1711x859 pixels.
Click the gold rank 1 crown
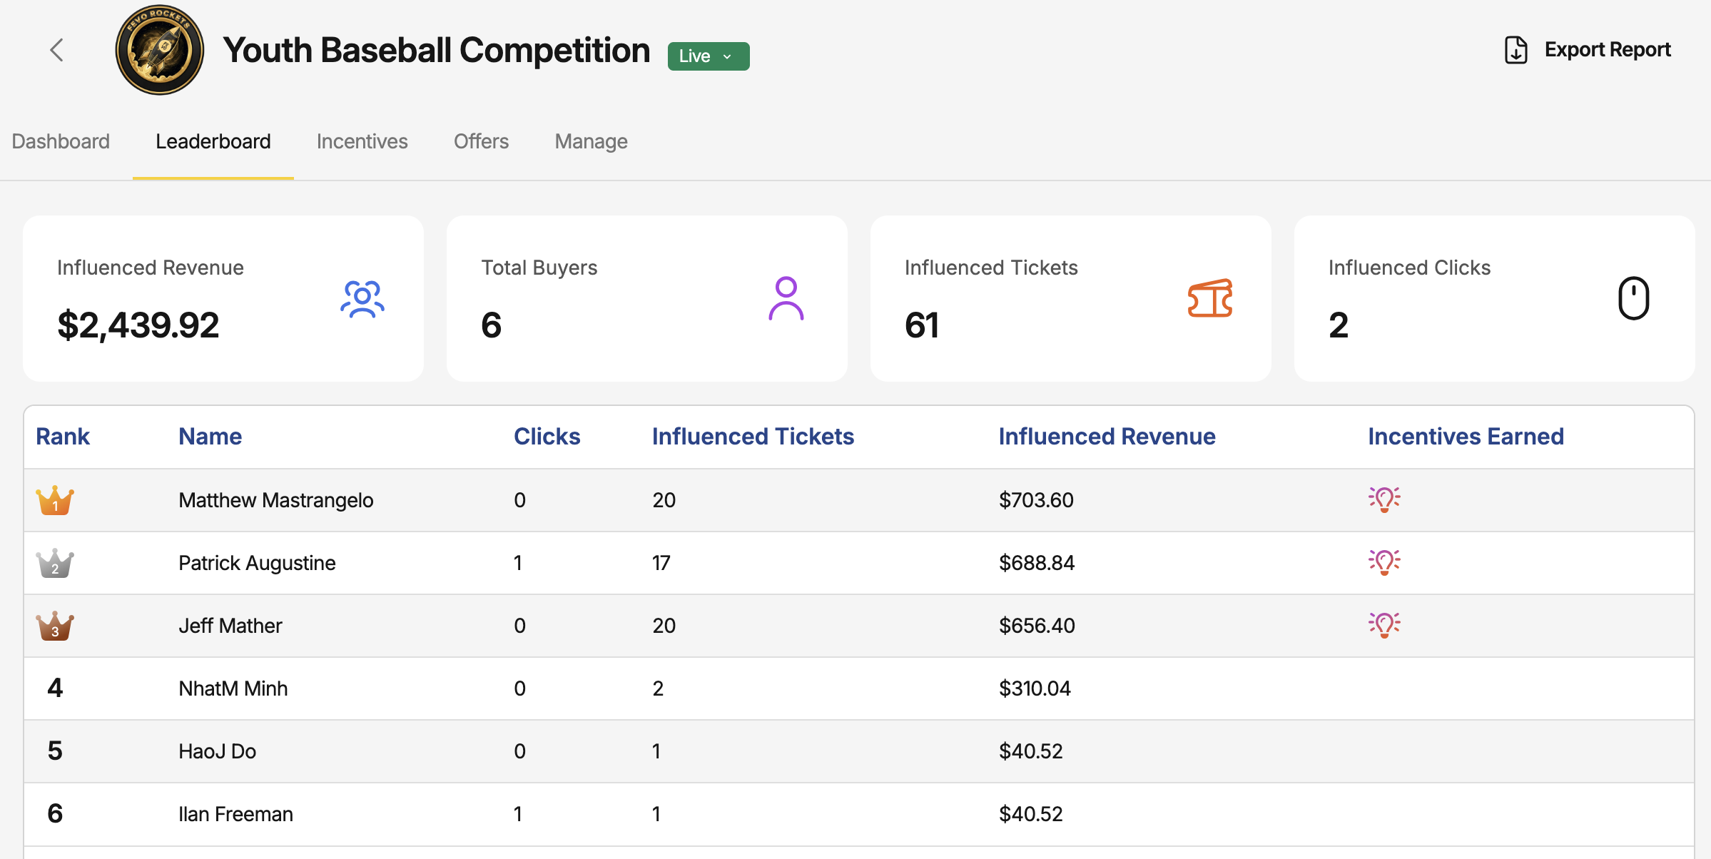pos(55,500)
